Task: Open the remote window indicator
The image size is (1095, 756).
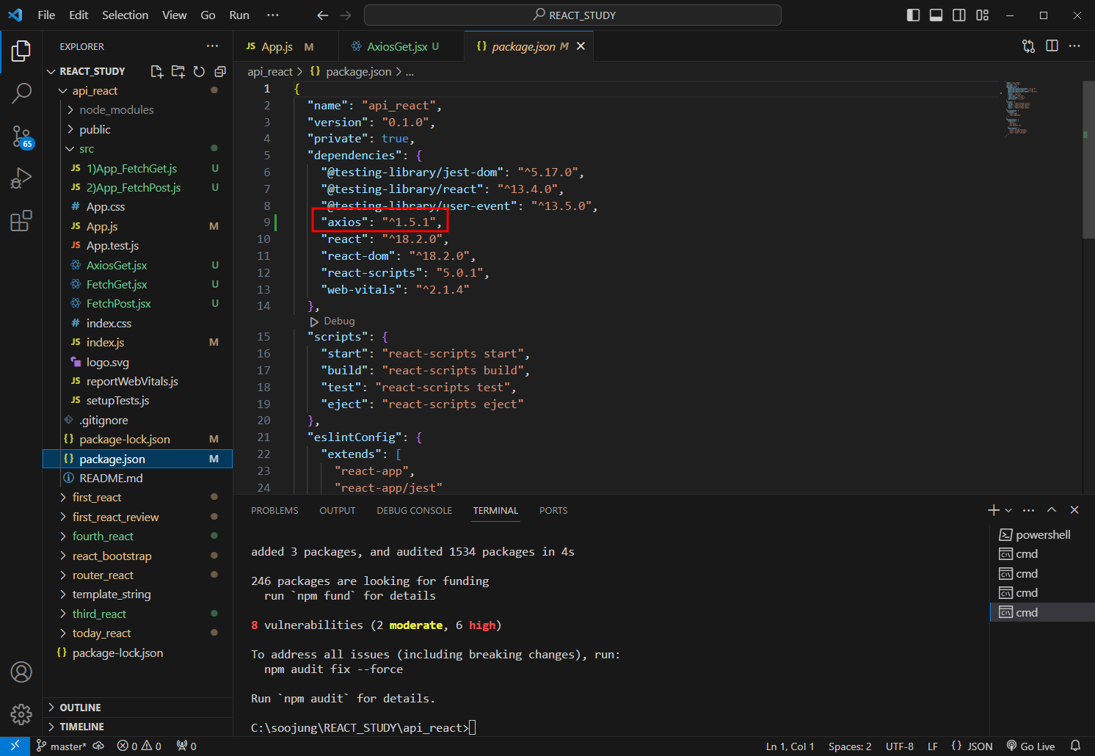Action: point(15,746)
